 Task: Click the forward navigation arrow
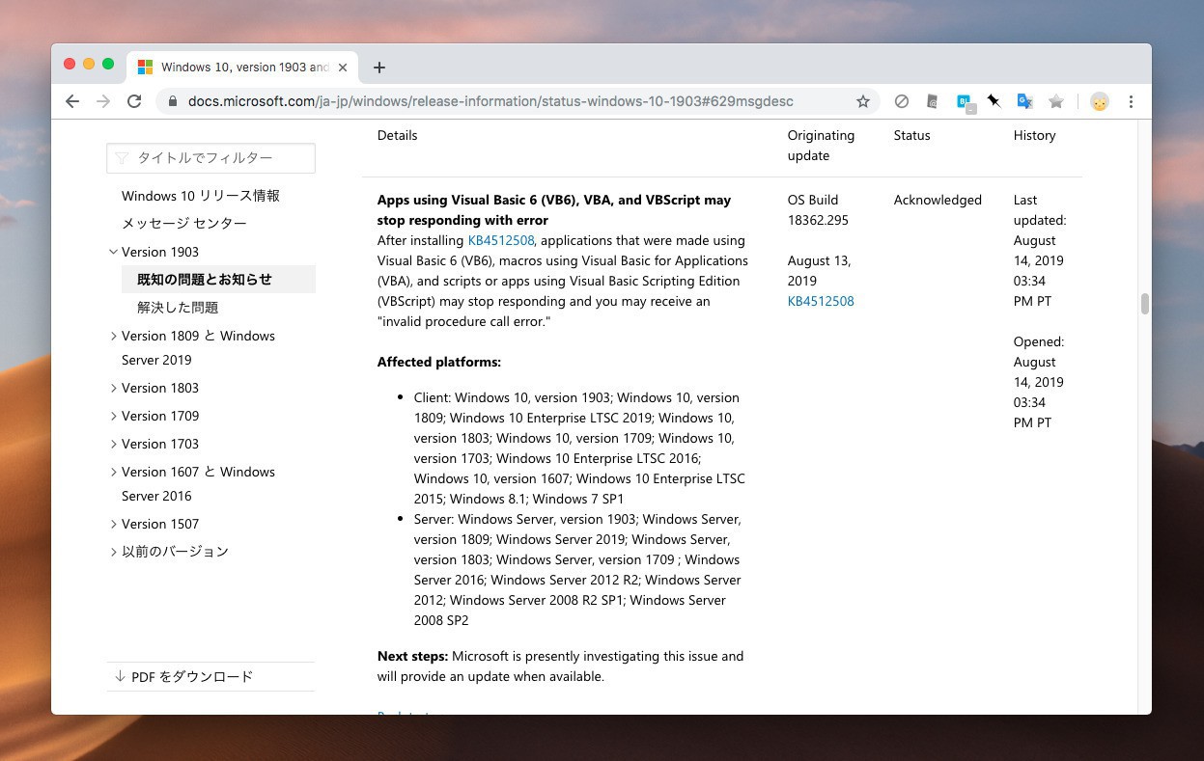(103, 101)
